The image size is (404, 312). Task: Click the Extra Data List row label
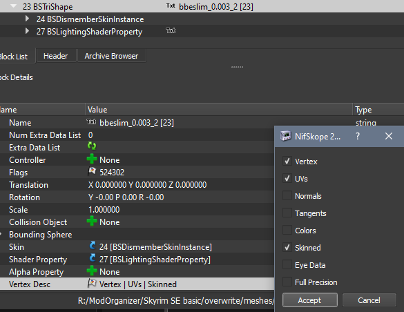click(x=35, y=148)
